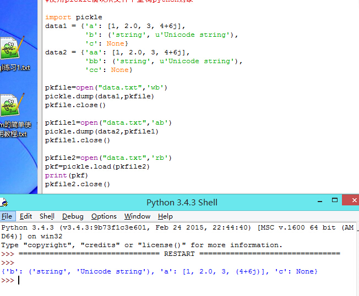Open the Shell menu
Screen dimensions: 359x296
click(47, 216)
